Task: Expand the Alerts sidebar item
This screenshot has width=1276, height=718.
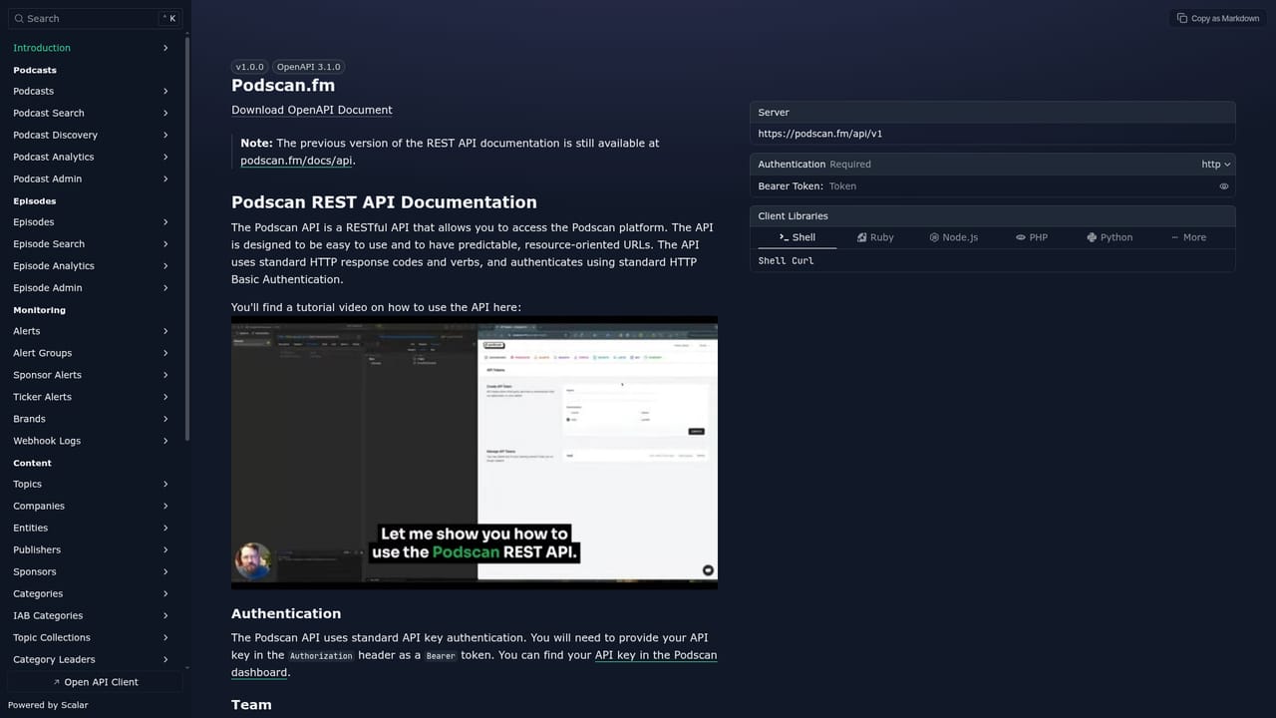Action: [165, 331]
